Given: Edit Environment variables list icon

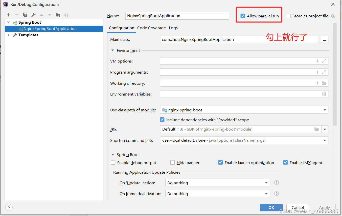Looking at the screenshot, I should (x=324, y=94).
